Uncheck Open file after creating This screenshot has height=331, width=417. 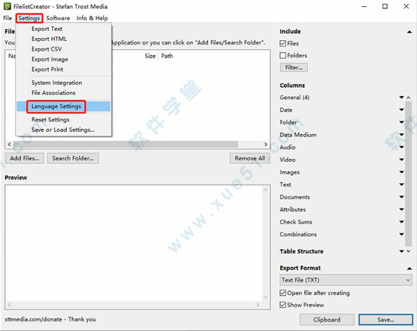pyautogui.click(x=284, y=293)
